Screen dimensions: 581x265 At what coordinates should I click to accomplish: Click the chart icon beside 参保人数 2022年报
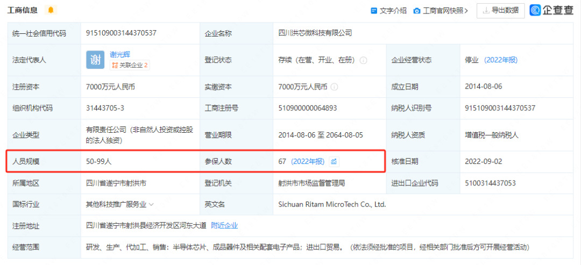pyautogui.click(x=334, y=161)
